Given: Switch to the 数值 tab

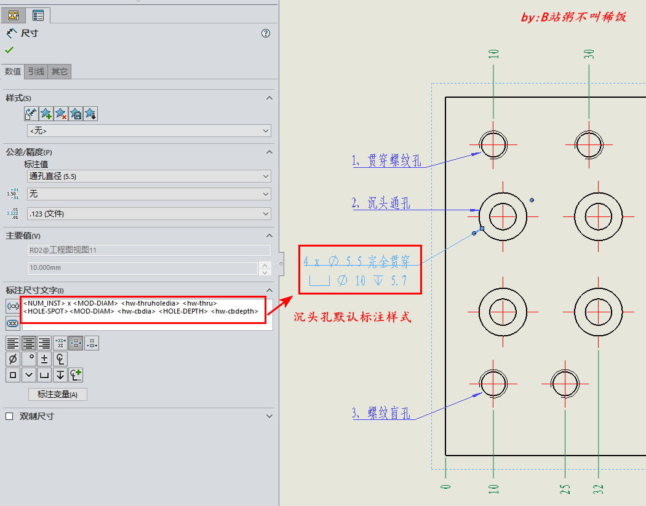Looking at the screenshot, I should point(13,72).
